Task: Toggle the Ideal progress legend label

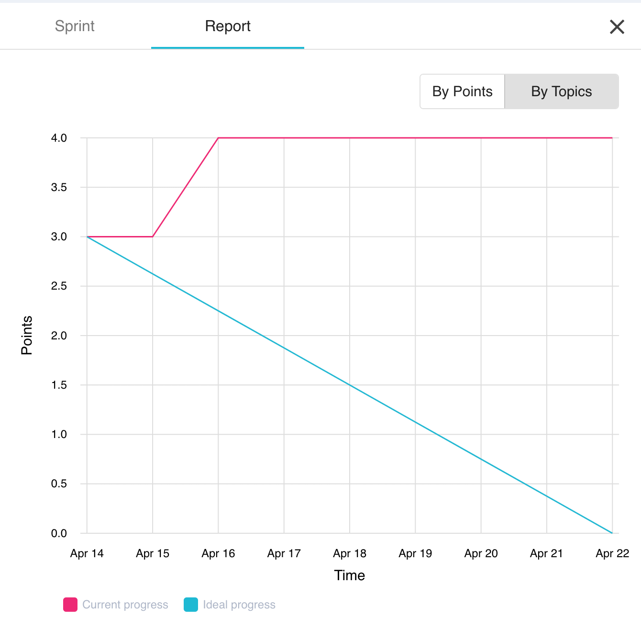Action: (x=239, y=605)
